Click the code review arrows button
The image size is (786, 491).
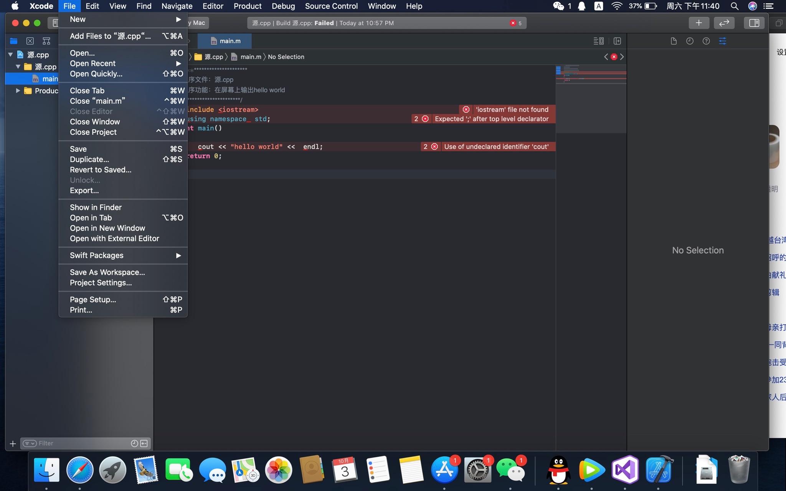[x=724, y=23]
